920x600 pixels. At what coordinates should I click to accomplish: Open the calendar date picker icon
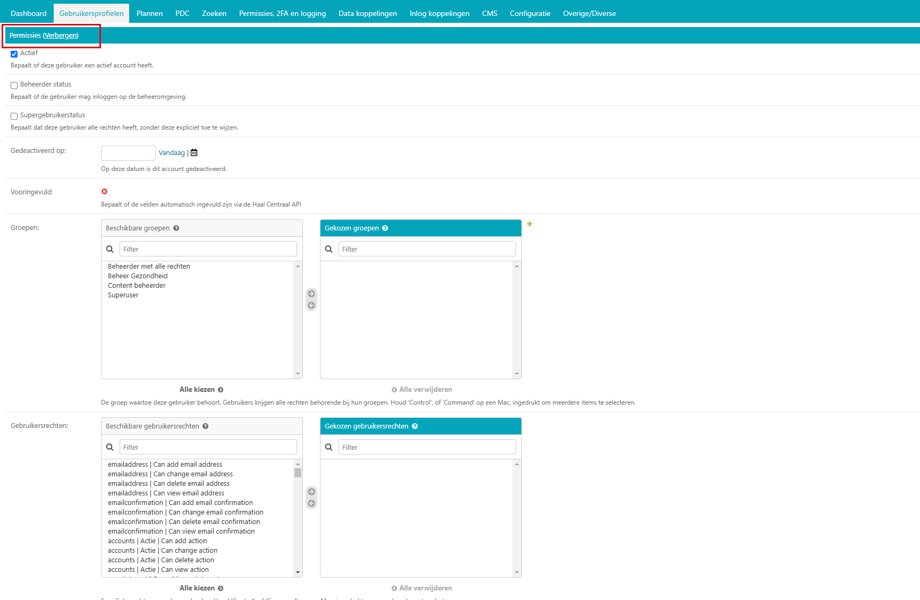(194, 153)
